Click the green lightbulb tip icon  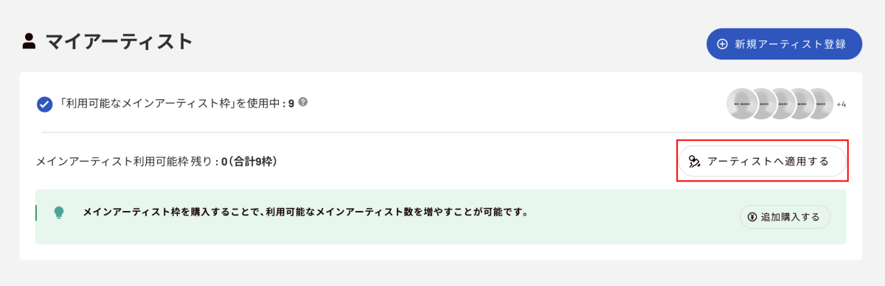point(59,212)
